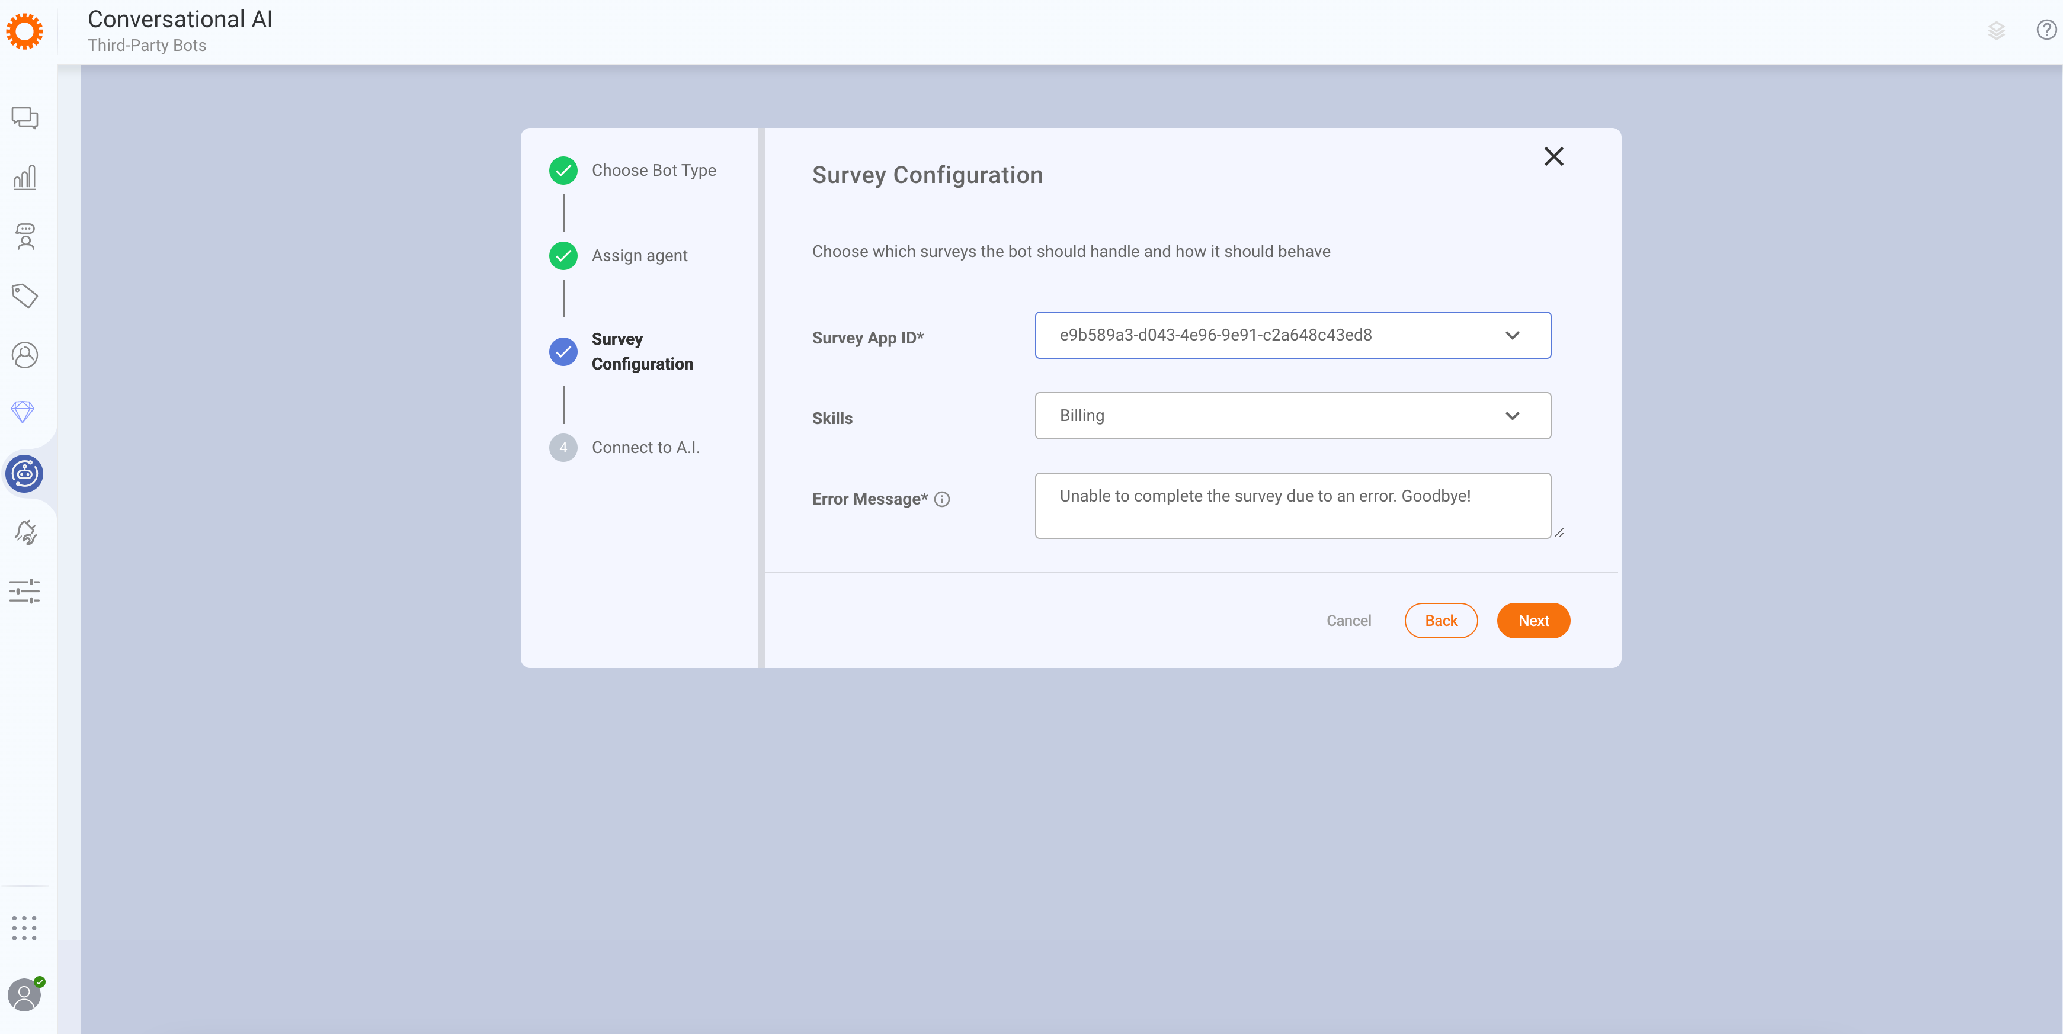Click the Skills field label
Viewport: 2063px width, 1034px height.
click(832, 419)
